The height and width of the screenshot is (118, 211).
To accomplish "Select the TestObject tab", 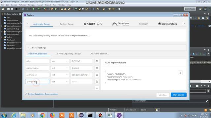I will coord(120,24).
